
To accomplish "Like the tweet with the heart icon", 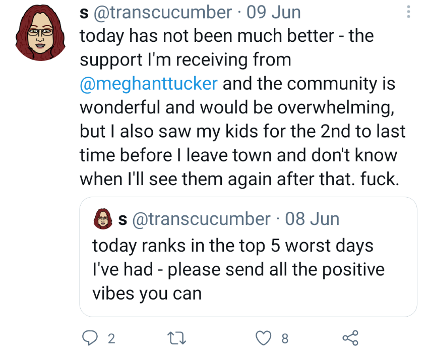I will (264, 338).
